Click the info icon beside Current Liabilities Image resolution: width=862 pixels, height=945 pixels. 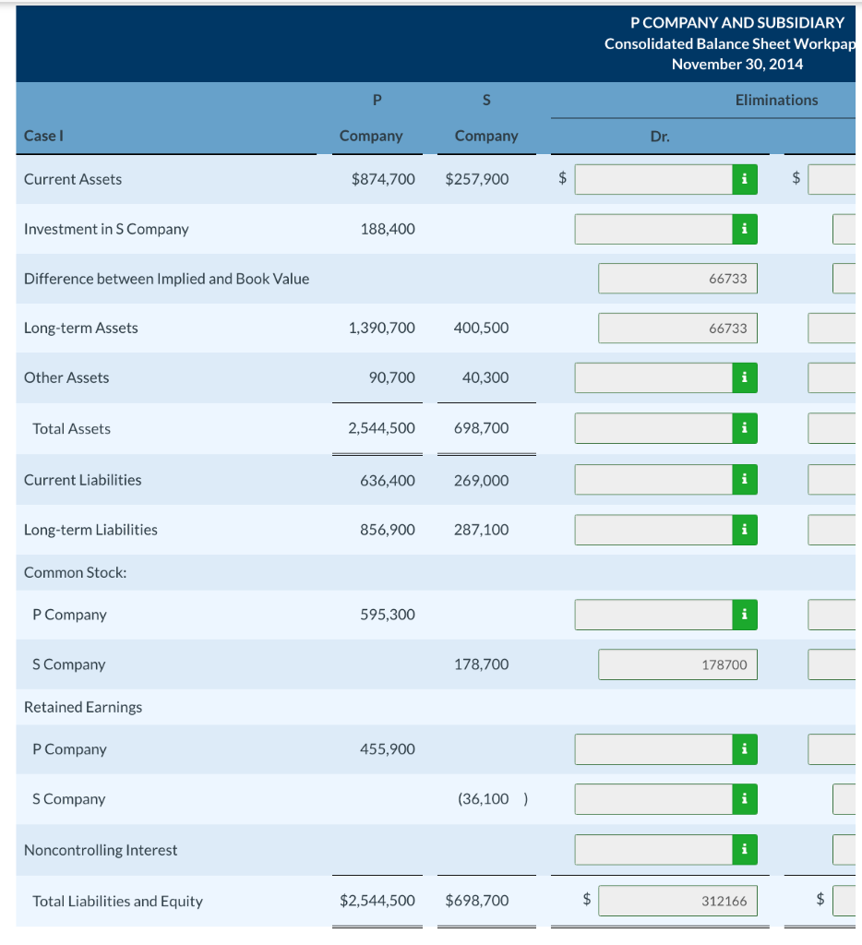pyautogui.click(x=745, y=479)
